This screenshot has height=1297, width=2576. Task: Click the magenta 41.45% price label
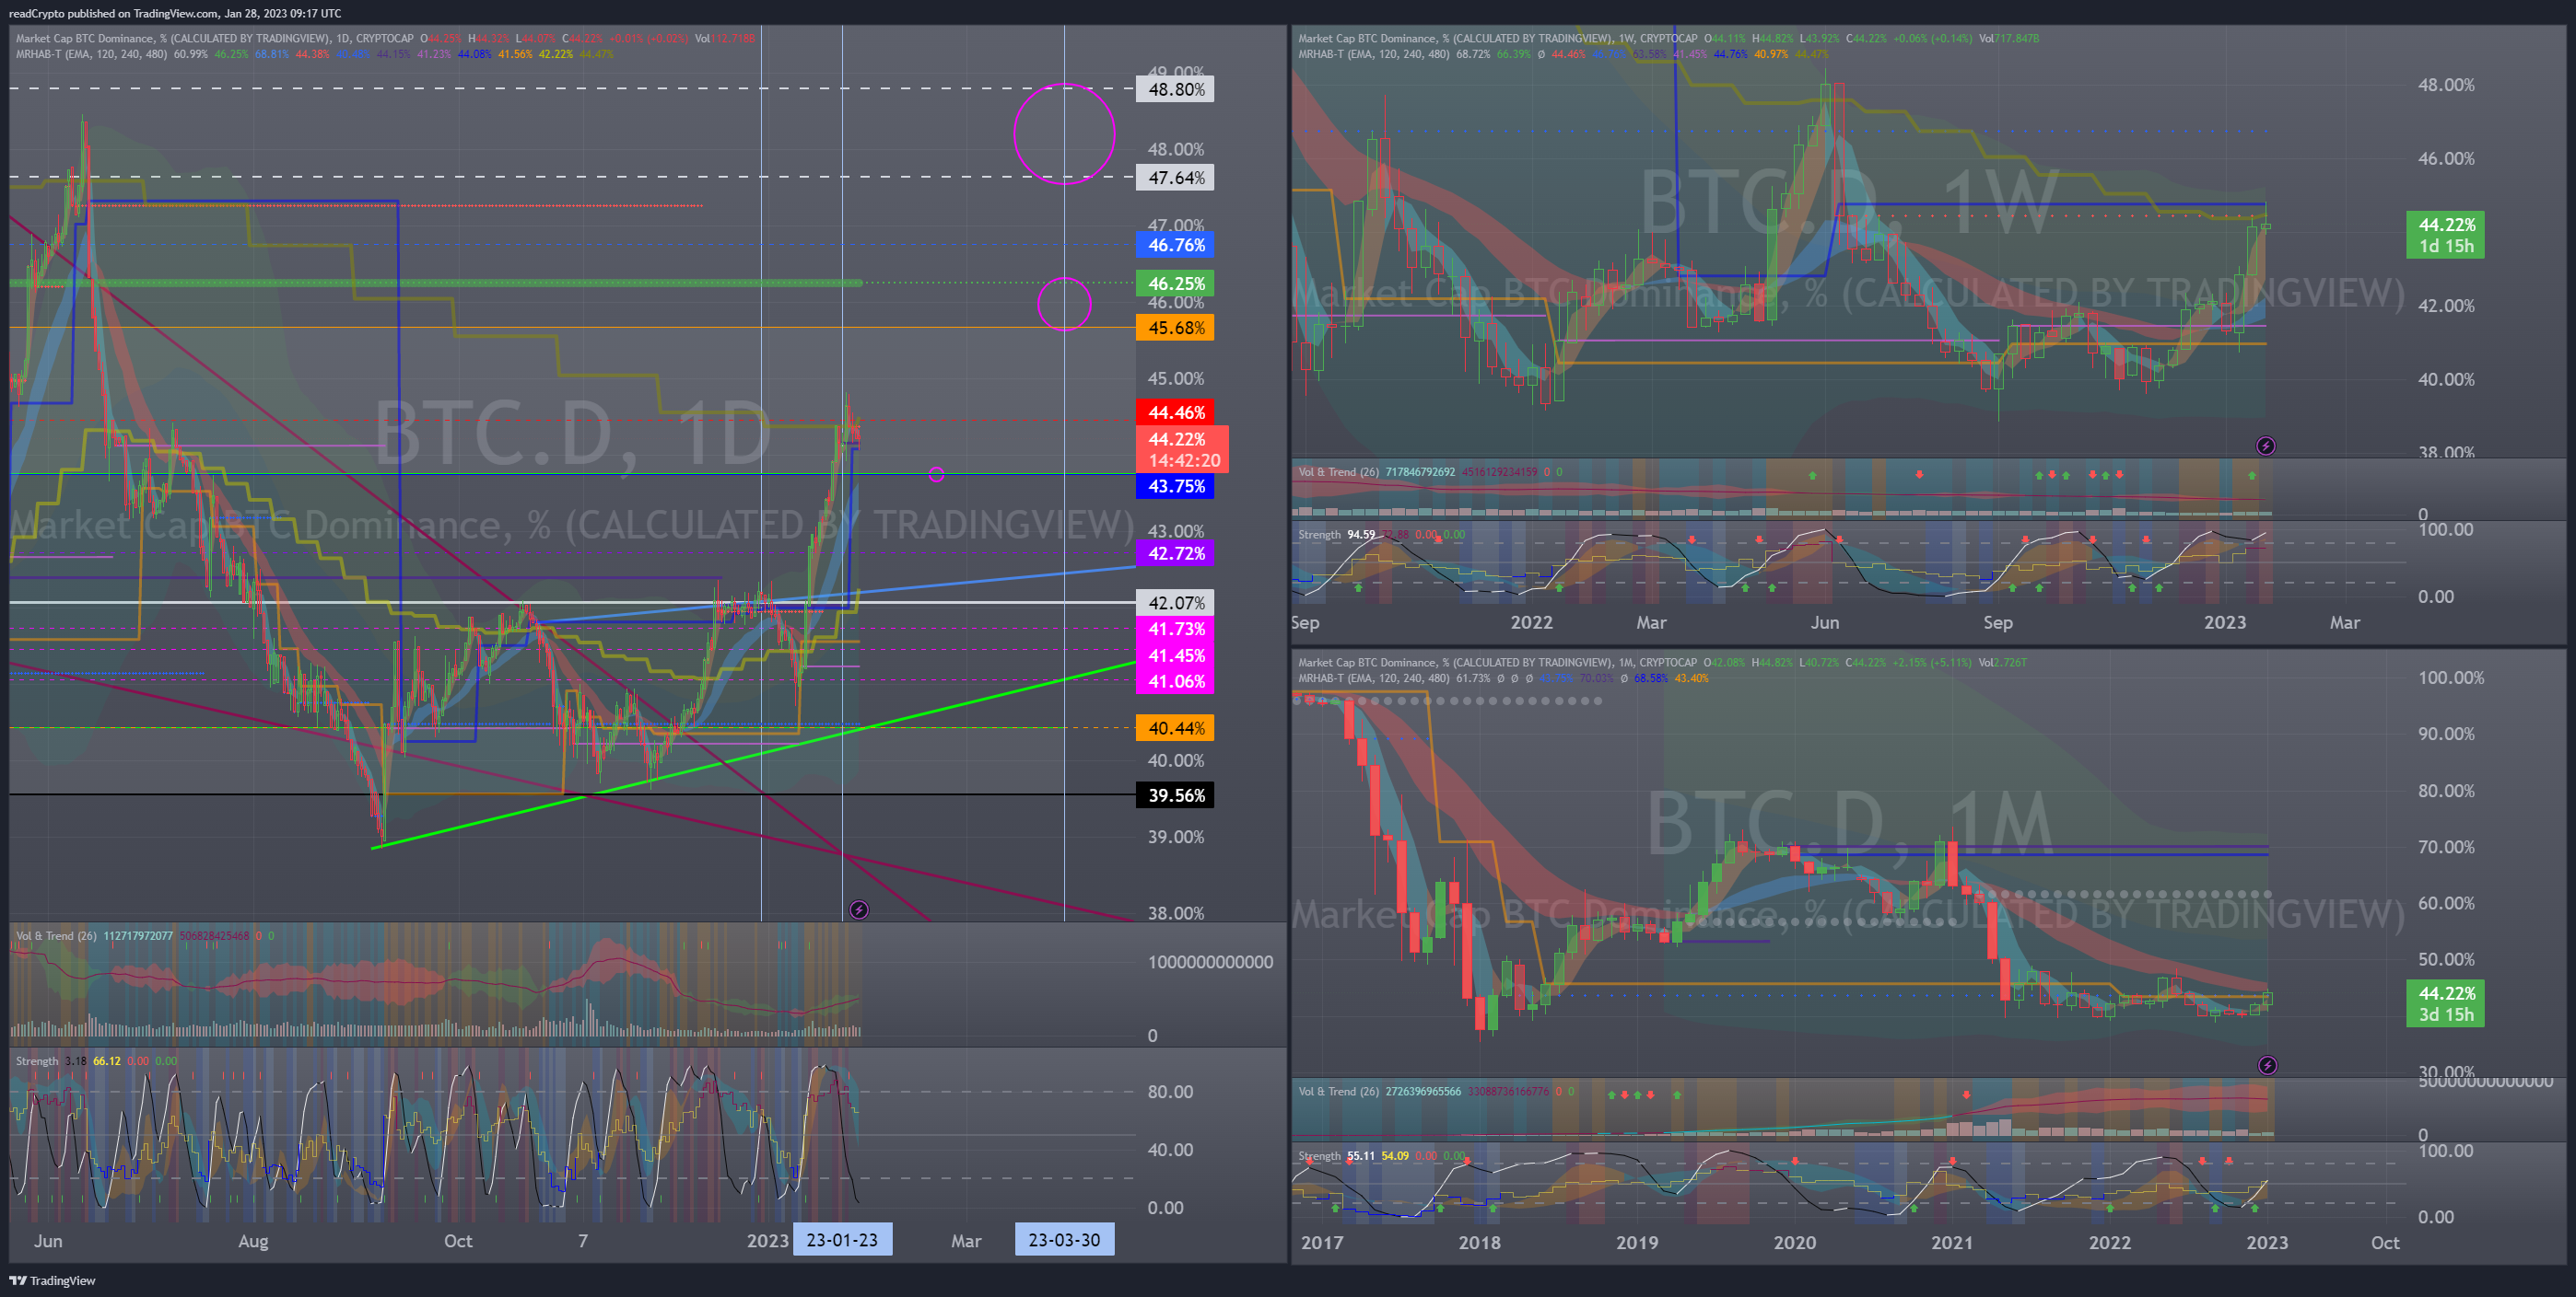coord(1175,655)
